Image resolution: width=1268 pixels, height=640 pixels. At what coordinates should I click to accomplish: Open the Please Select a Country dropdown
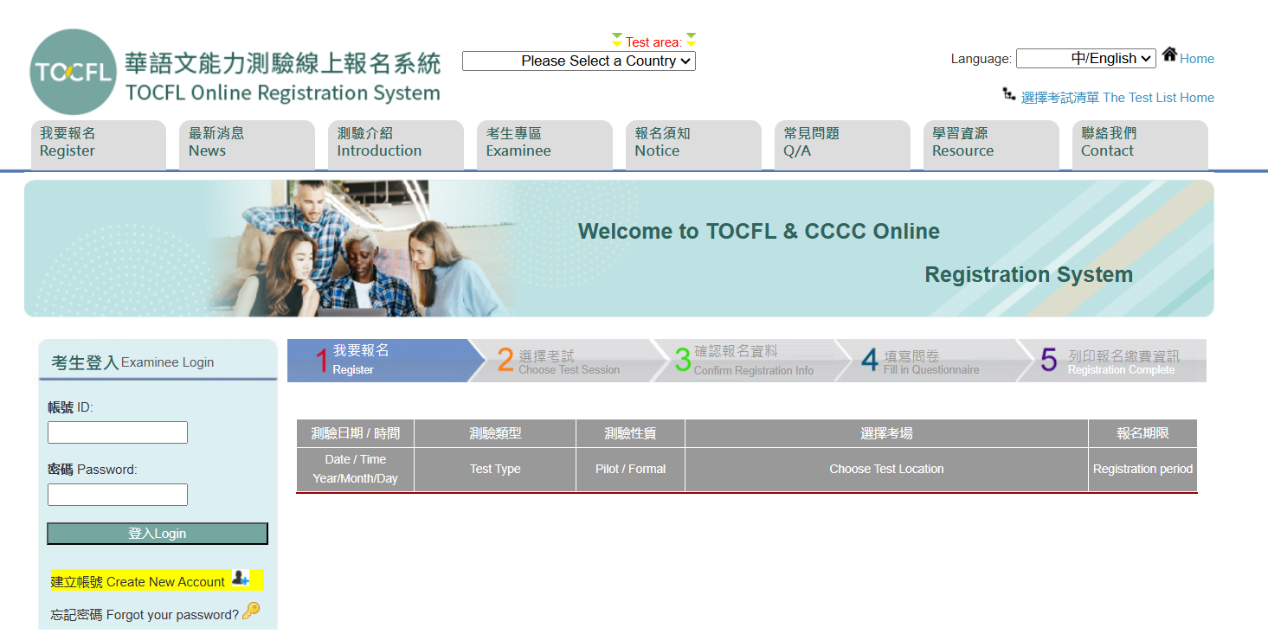(579, 61)
